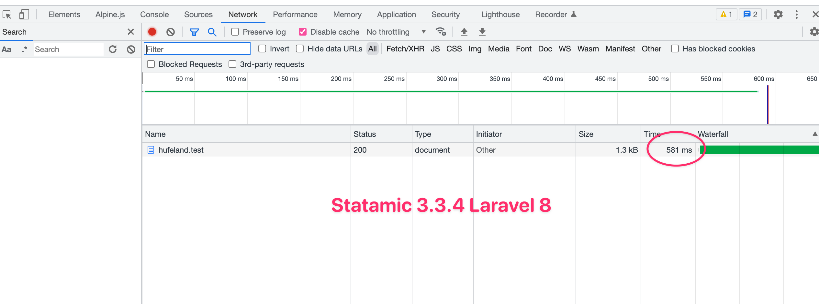Toggle regular expression search option

pyautogui.click(x=25, y=49)
